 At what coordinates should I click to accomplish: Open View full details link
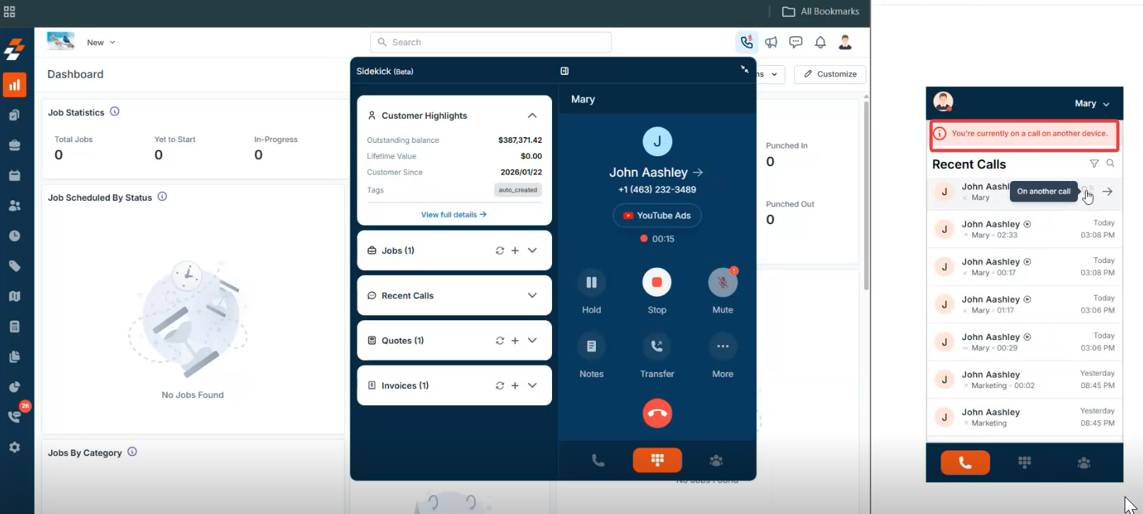click(x=454, y=214)
